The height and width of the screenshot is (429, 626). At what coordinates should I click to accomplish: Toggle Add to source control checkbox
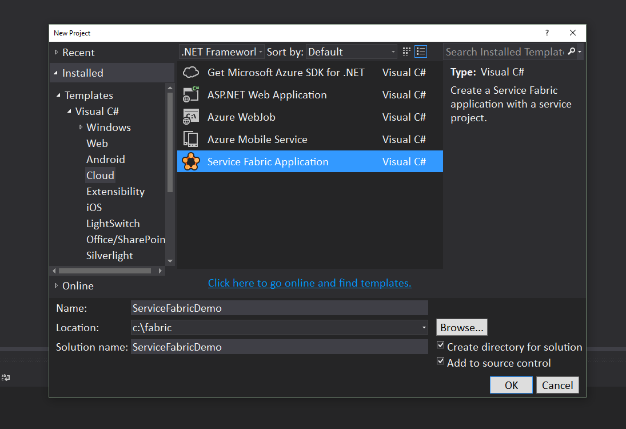click(x=440, y=361)
